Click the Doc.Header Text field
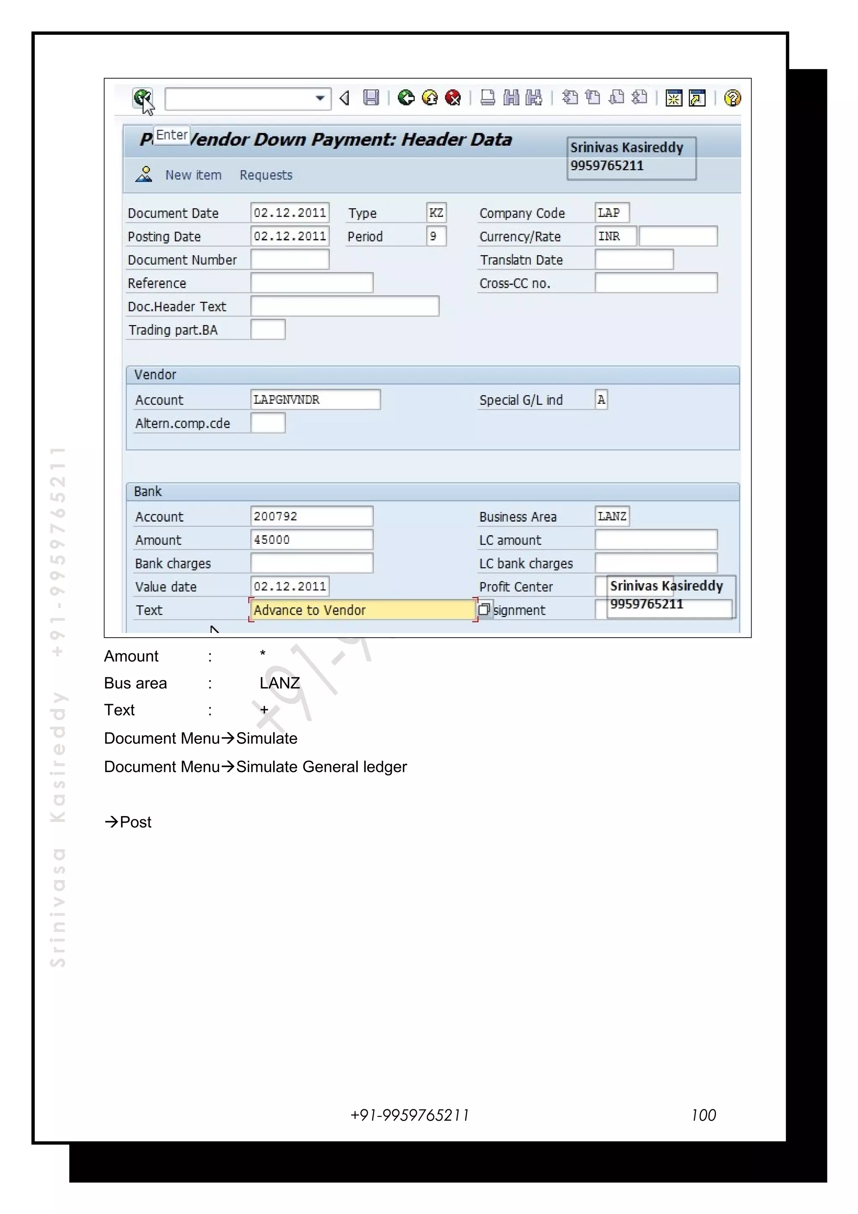The height and width of the screenshot is (1214, 858). pyautogui.click(x=344, y=306)
